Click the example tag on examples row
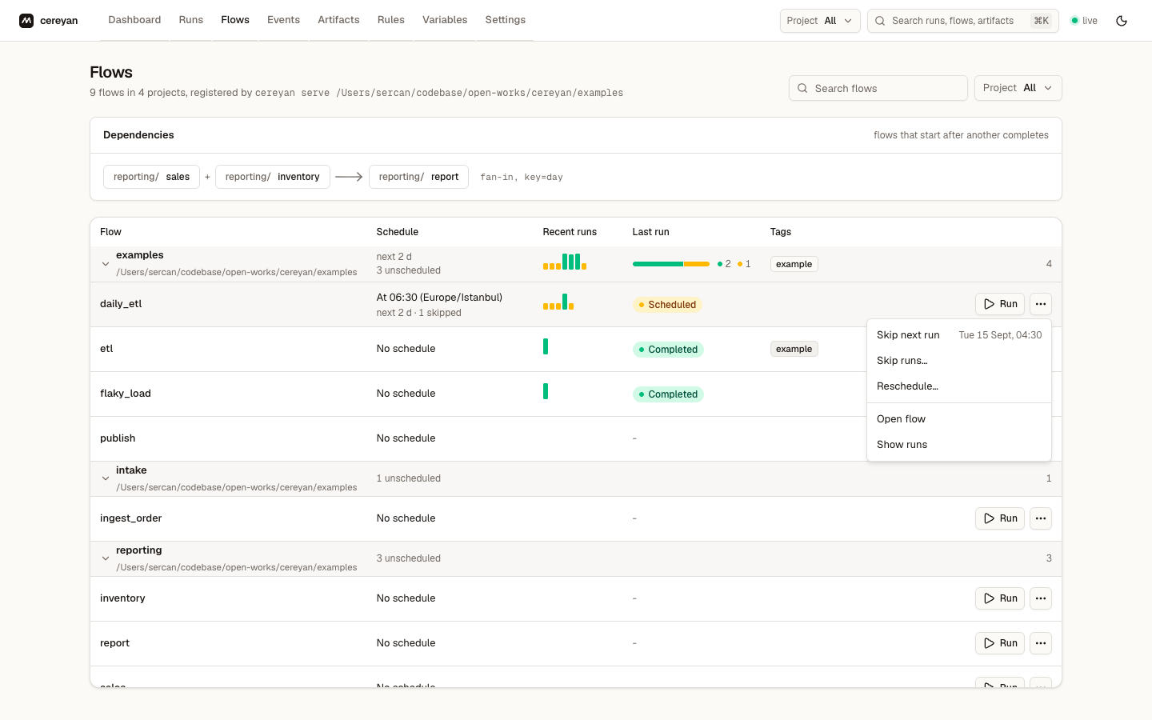 [x=794, y=264]
